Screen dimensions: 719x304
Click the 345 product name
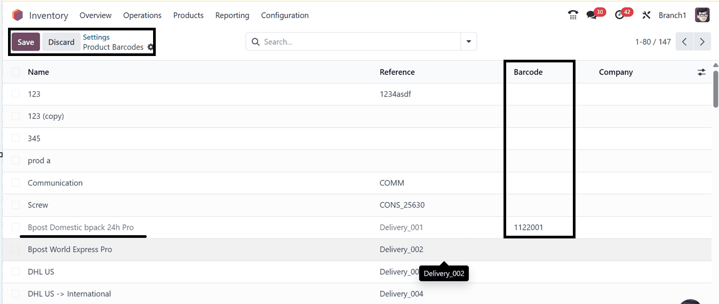(34, 138)
